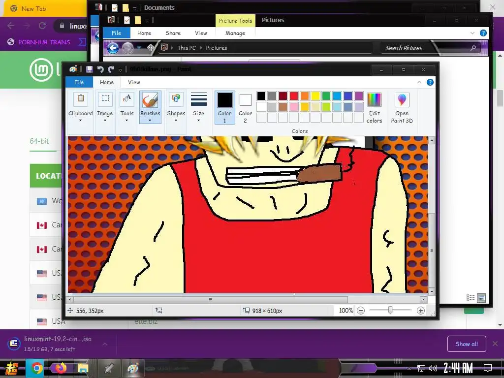The width and height of the screenshot is (504, 378).
Task: Pick the purple color swatch
Action: click(359, 96)
